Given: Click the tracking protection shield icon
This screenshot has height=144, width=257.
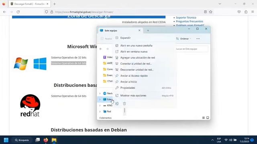Looking at the screenshot, I should 47,12.
